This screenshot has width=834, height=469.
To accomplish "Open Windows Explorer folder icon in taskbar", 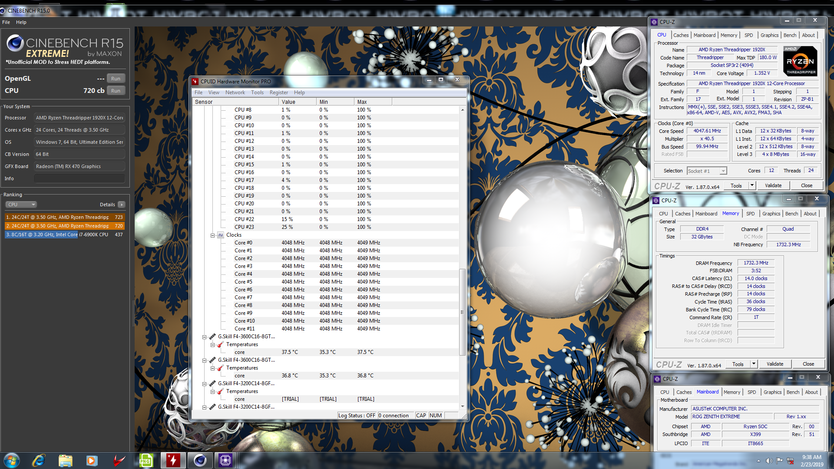I will point(65,460).
